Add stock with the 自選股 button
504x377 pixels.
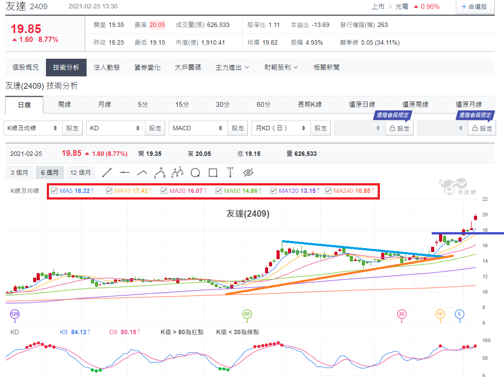tap(474, 7)
